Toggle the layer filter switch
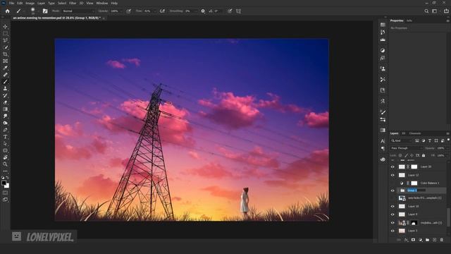The height and width of the screenshot is (254, 451). click(448, 140)
